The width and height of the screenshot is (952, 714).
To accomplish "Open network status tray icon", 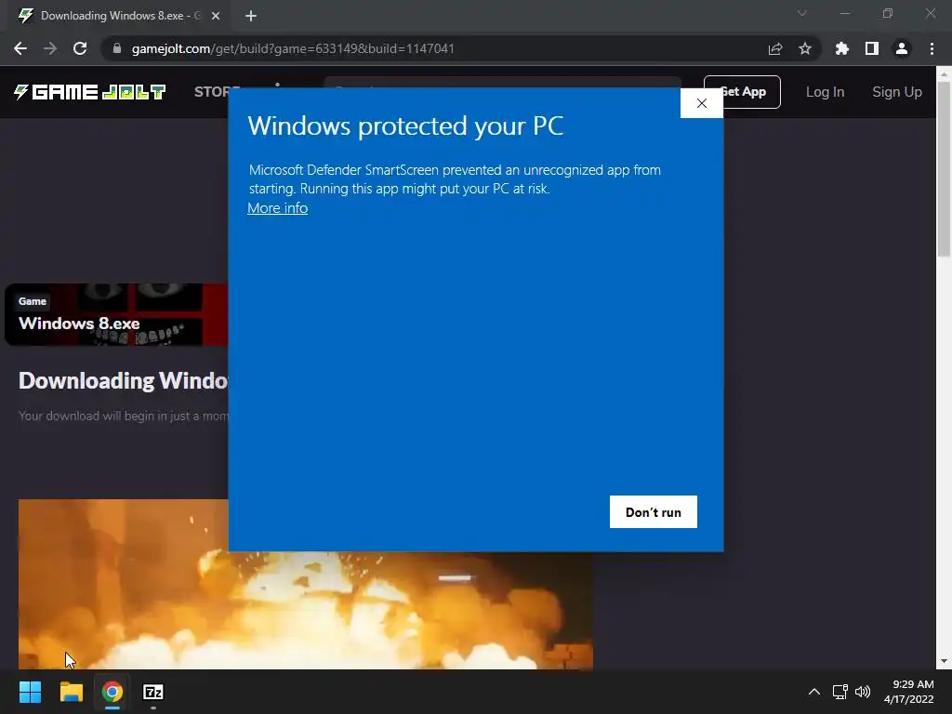I will (840, 692).
